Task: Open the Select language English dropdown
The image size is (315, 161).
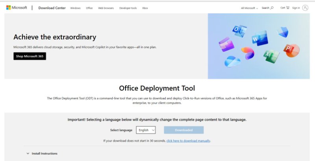Action: 146,130
